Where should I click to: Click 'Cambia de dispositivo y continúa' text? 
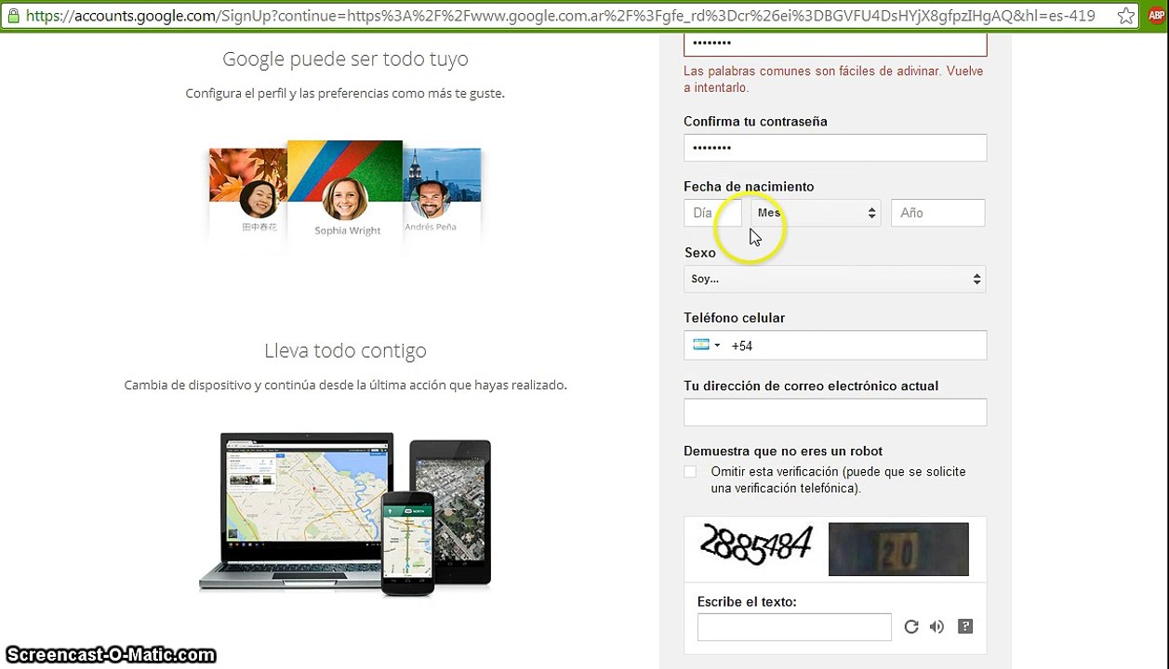click(x=345, y=385)
